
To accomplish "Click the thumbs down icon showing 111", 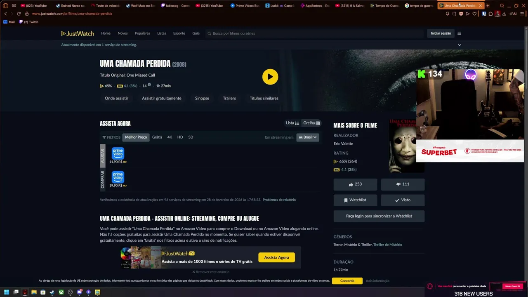I will pyautogui.click(x=403, y=184).
